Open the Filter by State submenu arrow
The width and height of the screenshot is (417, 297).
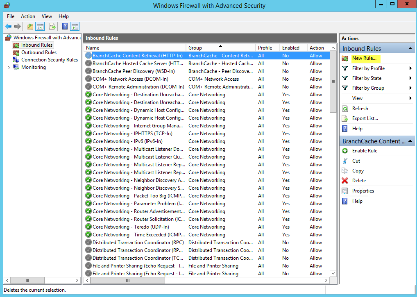pos(410,78)
